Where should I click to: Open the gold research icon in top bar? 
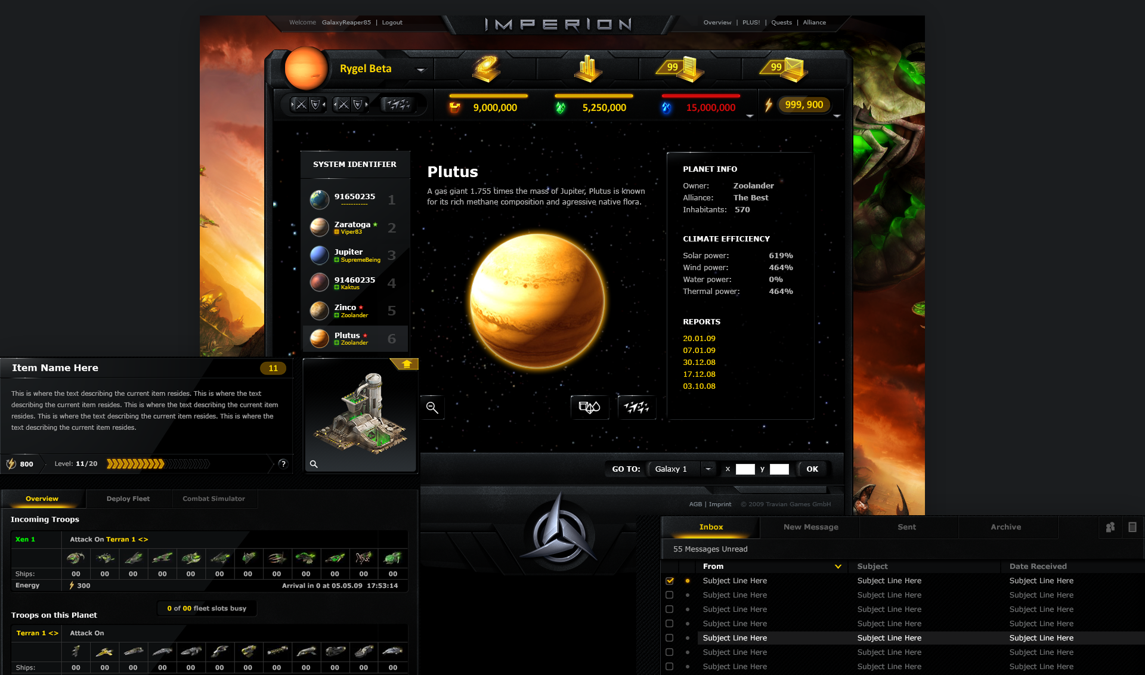(486, 69)
